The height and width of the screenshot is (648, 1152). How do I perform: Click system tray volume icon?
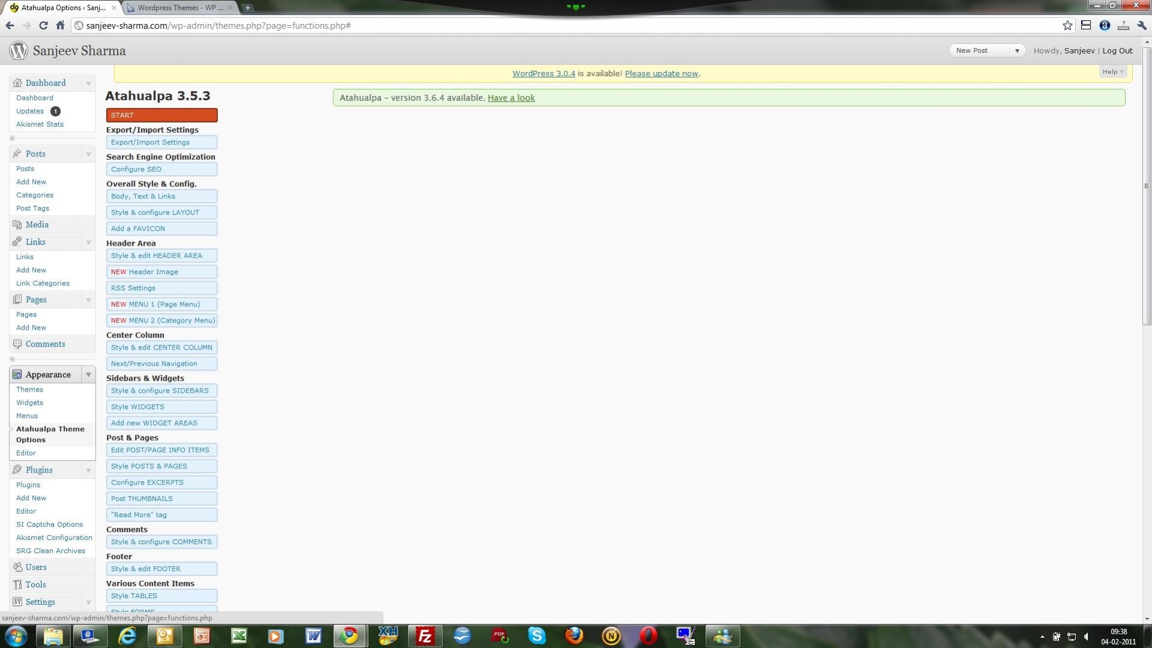[1086, 637]
